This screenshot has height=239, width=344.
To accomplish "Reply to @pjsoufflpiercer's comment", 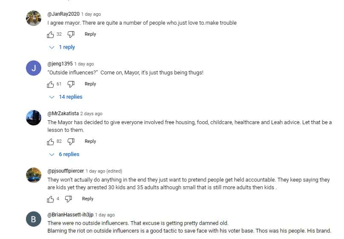I will [88, 199].
